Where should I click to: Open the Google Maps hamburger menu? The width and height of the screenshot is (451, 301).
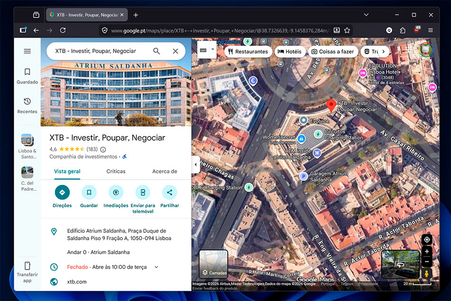point(28,51)
